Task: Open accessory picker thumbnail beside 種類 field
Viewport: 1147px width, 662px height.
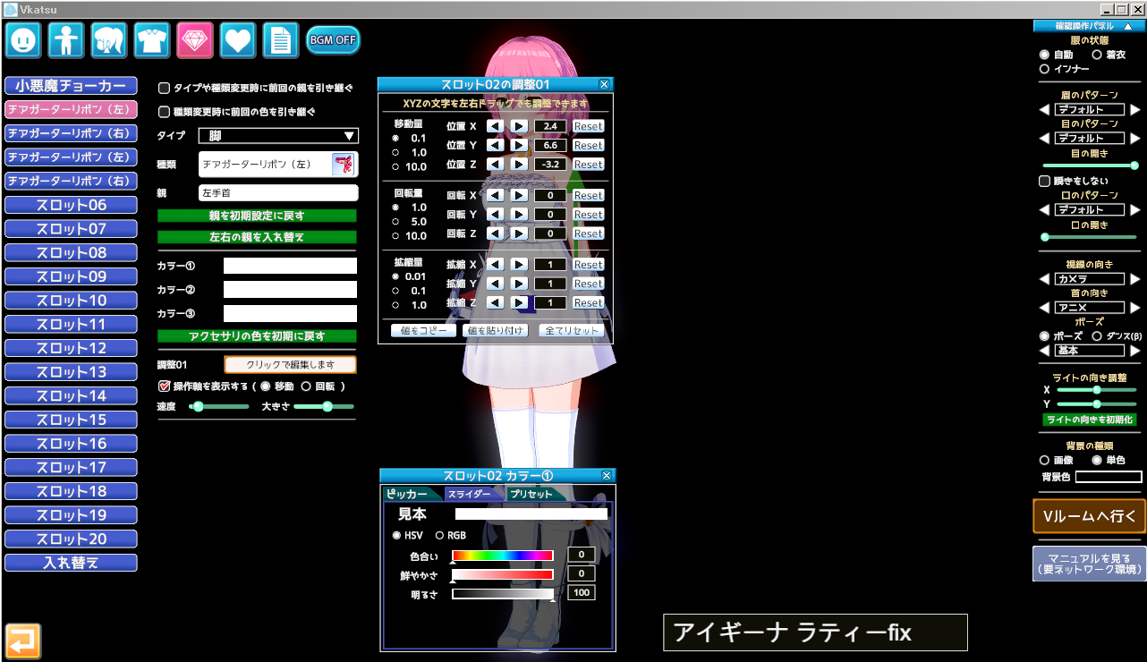Action: [x=344, y=165]
